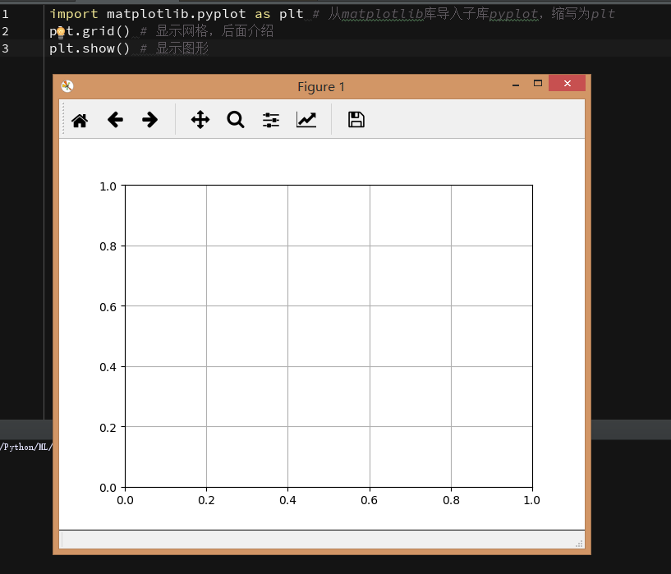Viewport: 671px width, 574px height.
Task: Minimize the Figure 1 window
Action: [516, 85]
